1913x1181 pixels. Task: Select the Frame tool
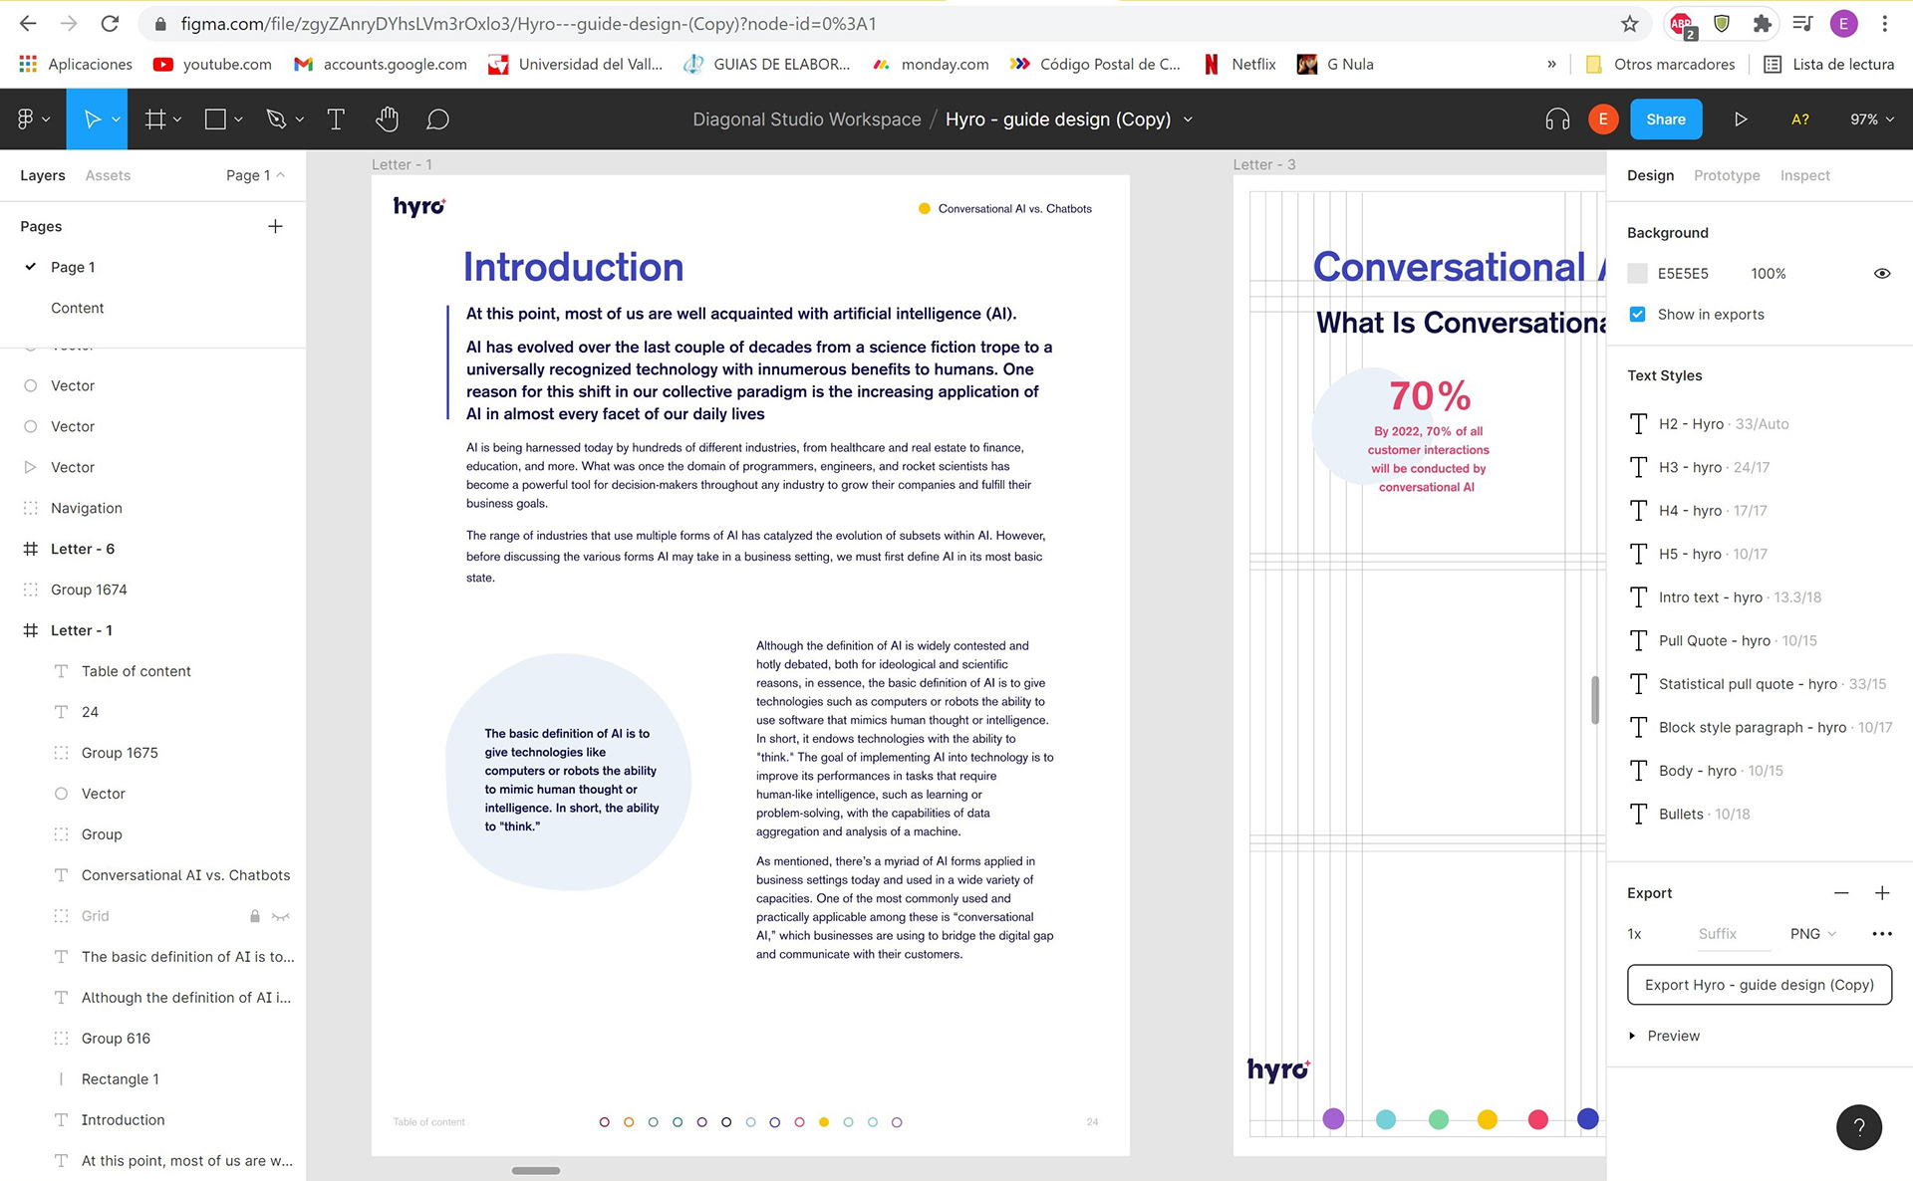(154, 119)
